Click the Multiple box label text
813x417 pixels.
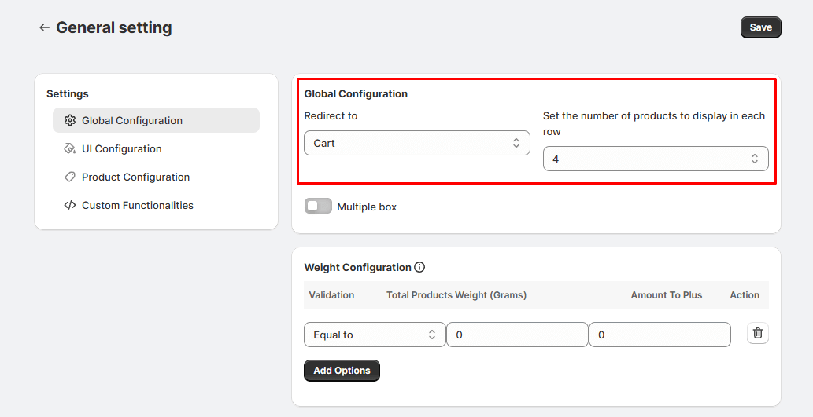pos(367,207)
